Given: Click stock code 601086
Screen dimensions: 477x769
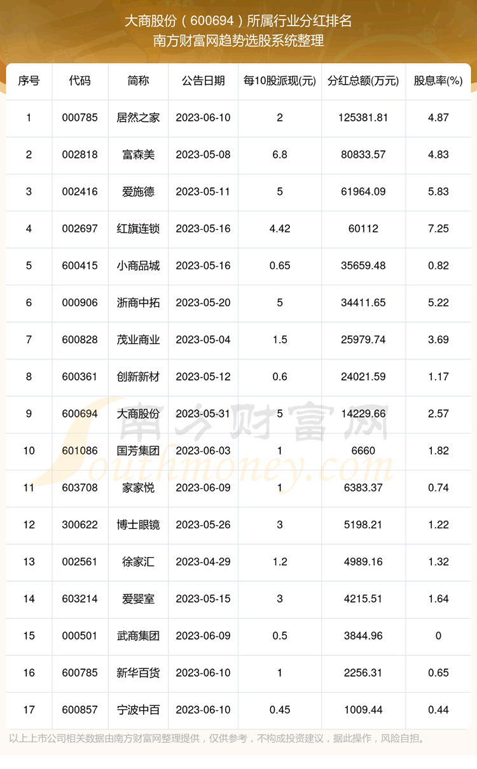Looking at the screenshot, I should 80,451.
